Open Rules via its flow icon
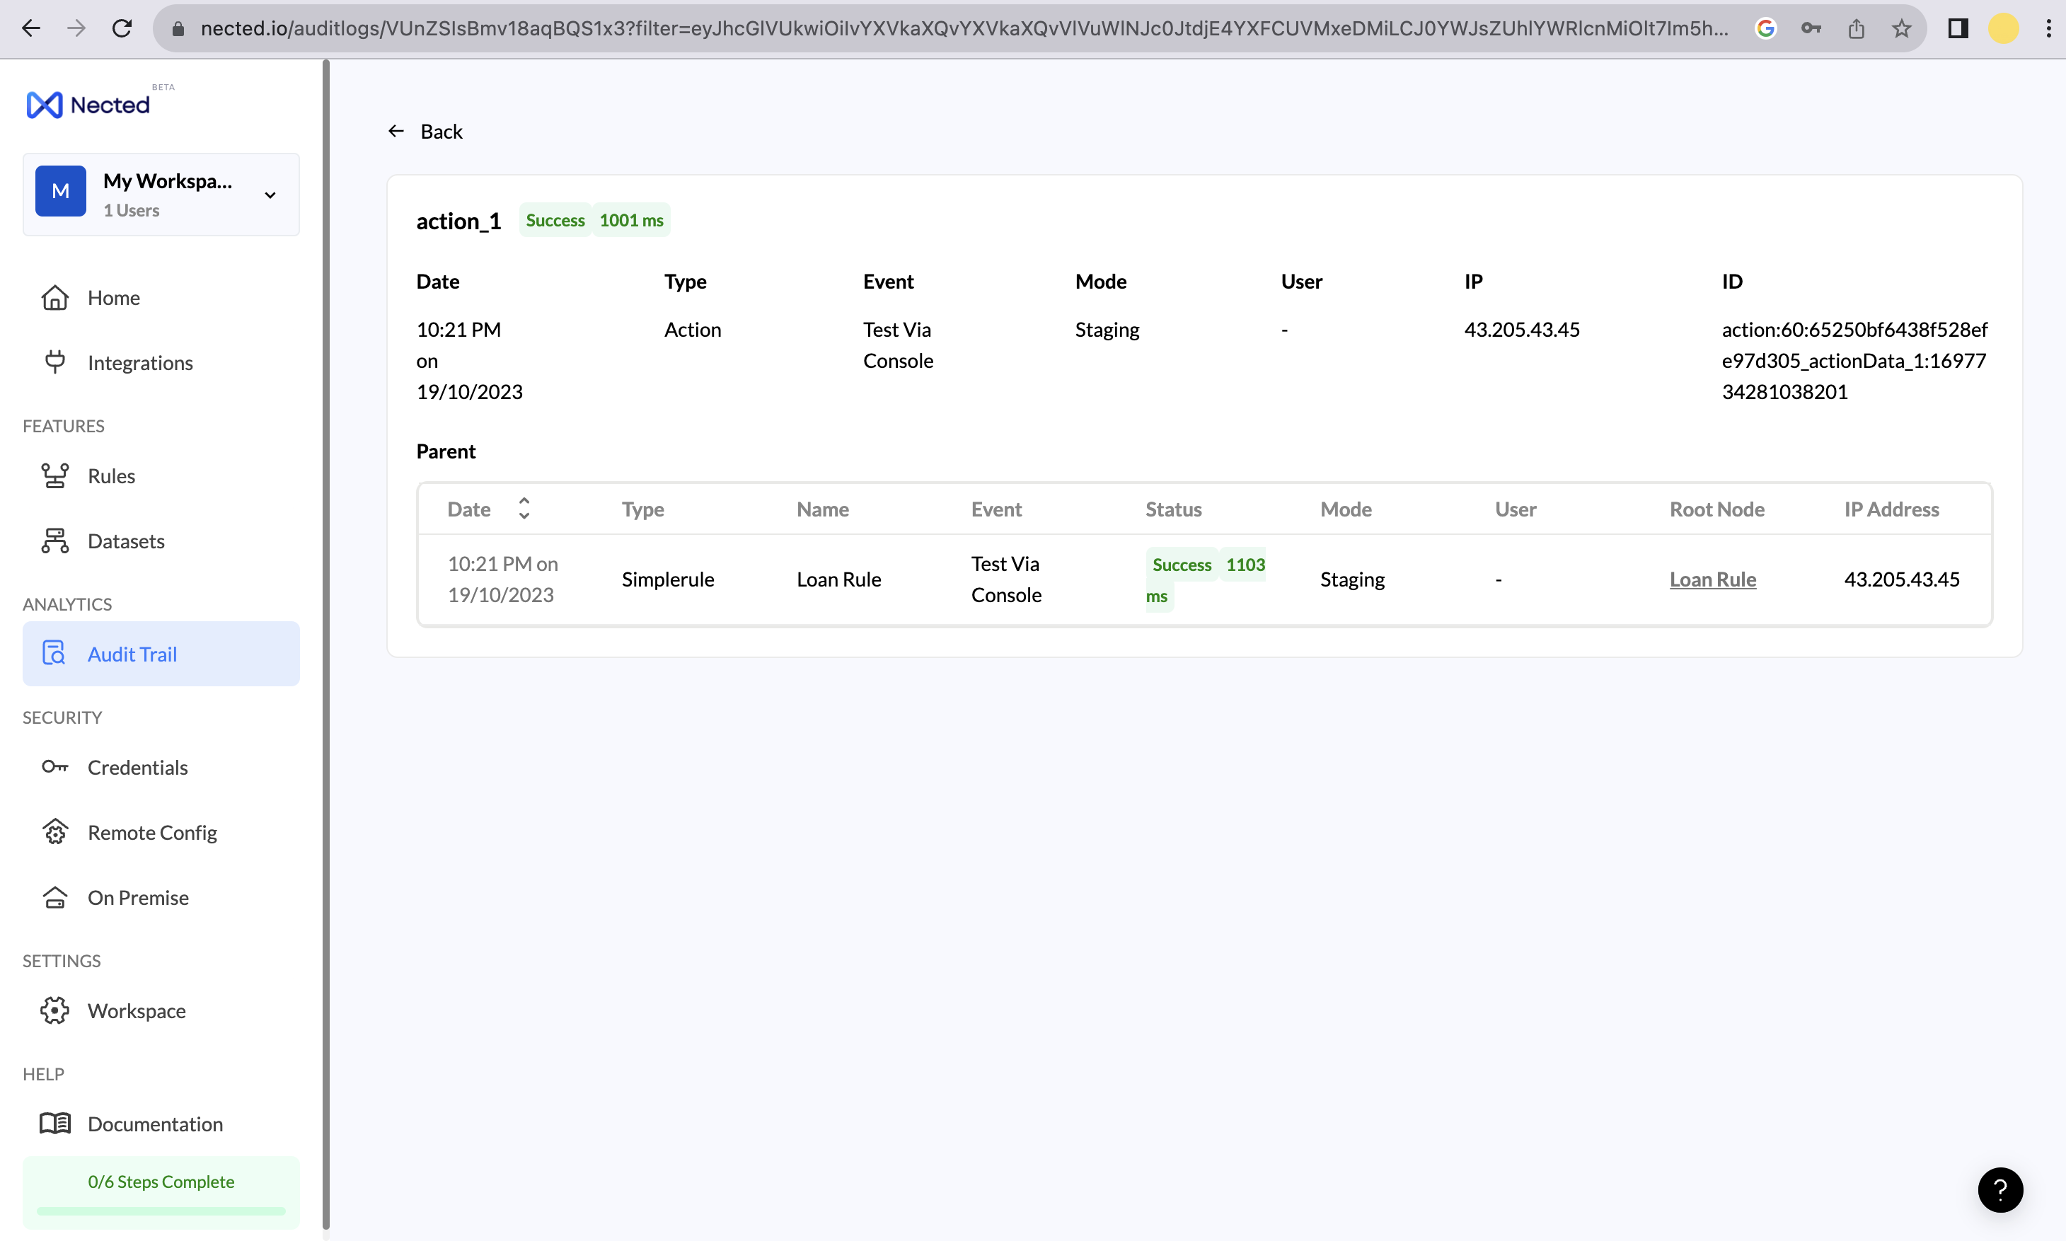 click(x=55, y=476)
